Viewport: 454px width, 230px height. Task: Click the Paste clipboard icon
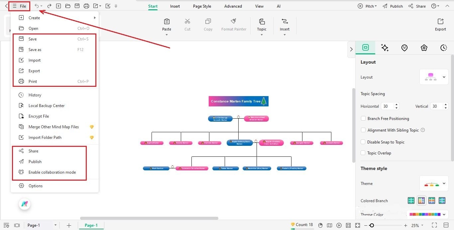167,22
